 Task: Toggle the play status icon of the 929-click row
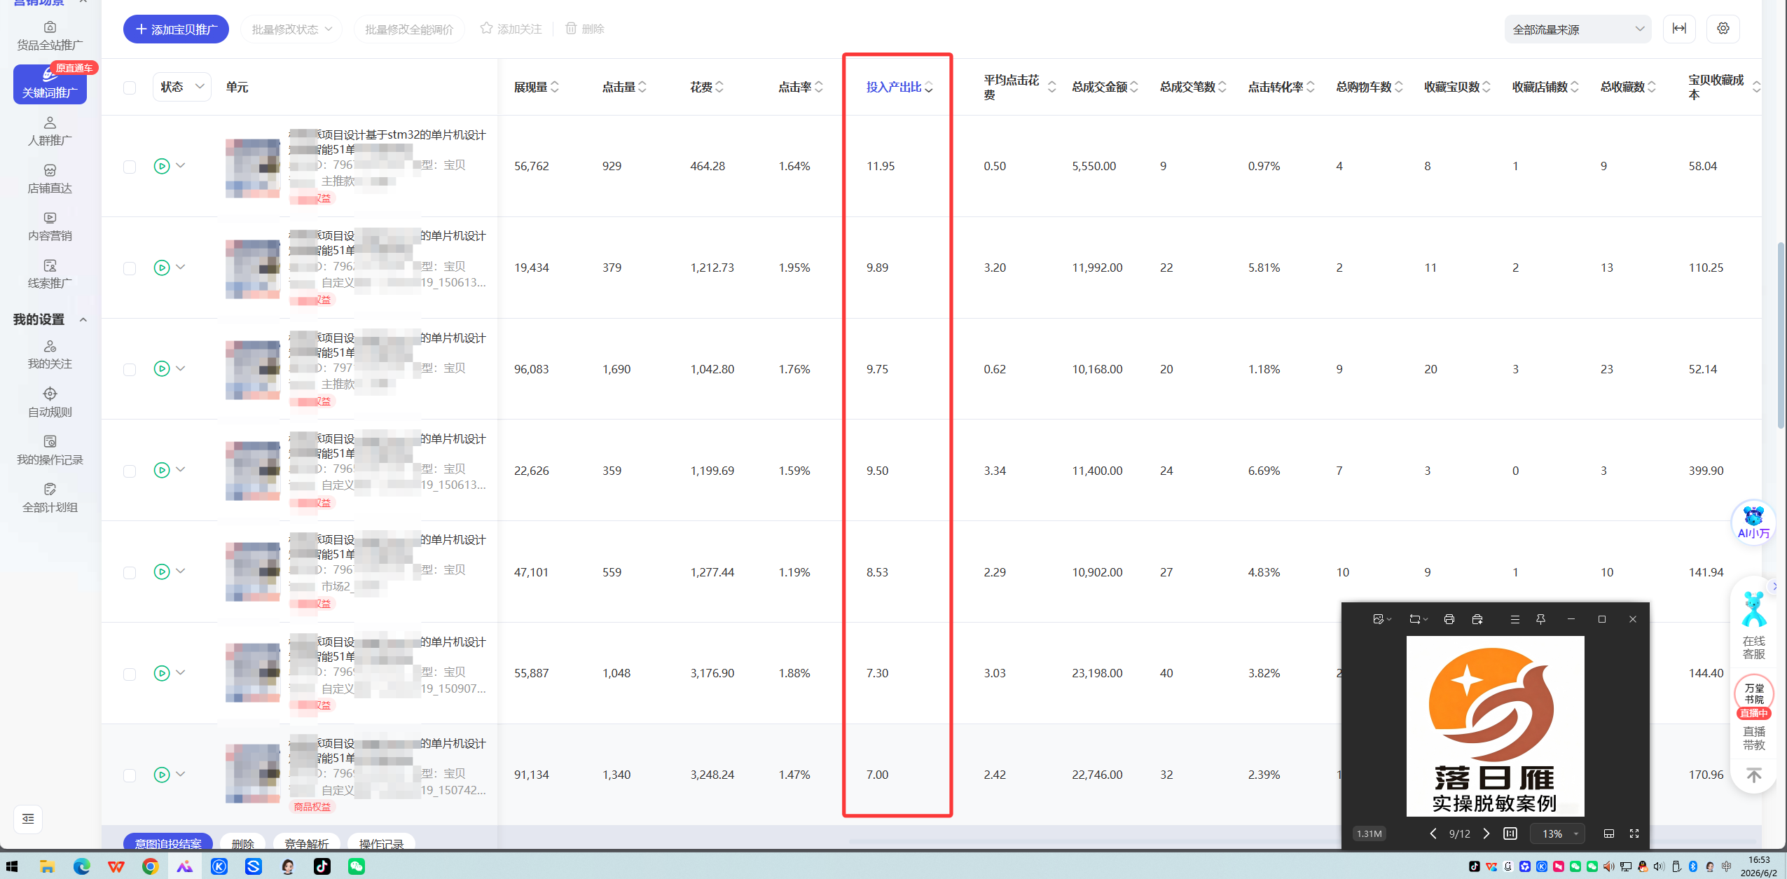pos(162,166)
